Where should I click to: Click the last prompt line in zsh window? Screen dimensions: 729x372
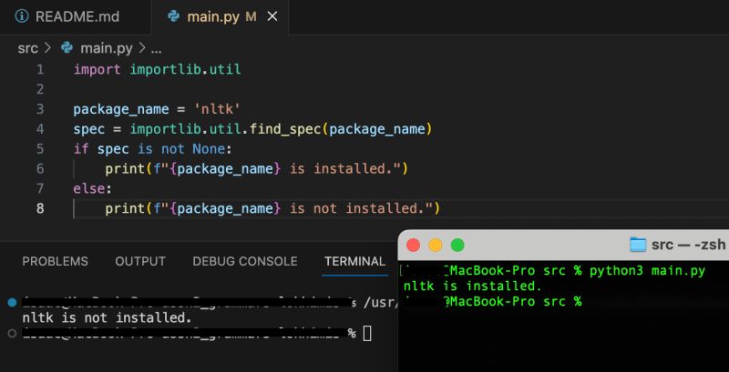493,301
